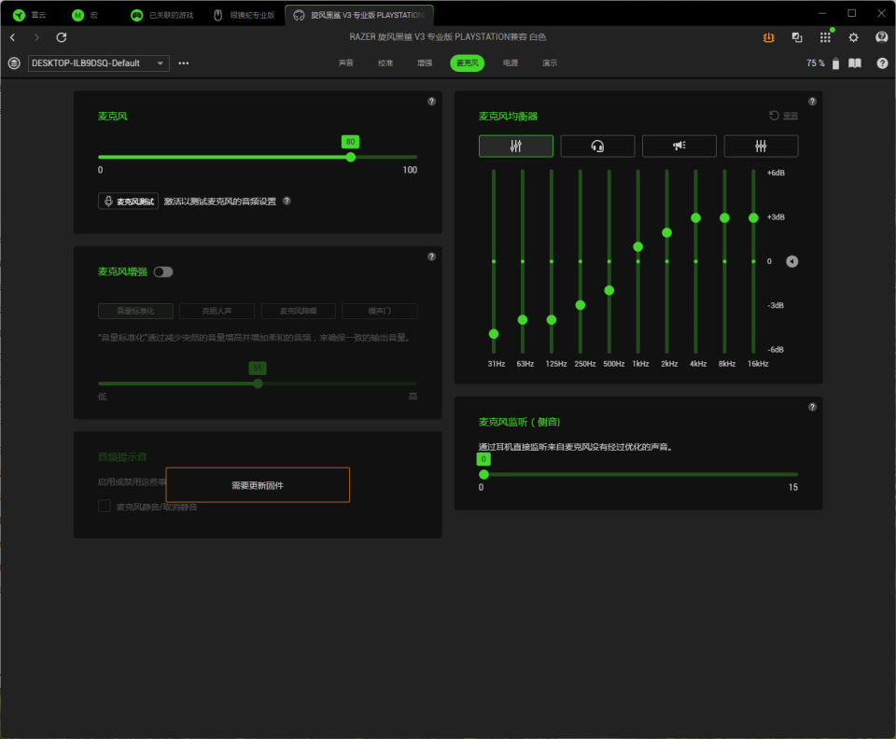The height and width of the screenshot is (739, 896).
Task: Adjust the 低 to 高 enhancement level slider
Action: click(258, 383)
